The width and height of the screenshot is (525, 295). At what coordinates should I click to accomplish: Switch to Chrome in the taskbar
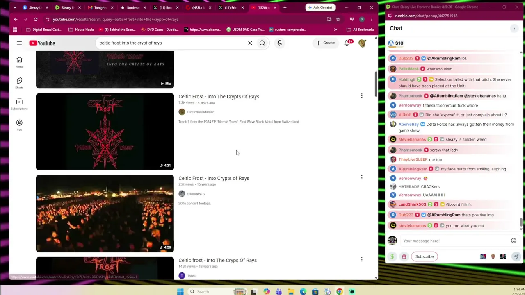340,292
